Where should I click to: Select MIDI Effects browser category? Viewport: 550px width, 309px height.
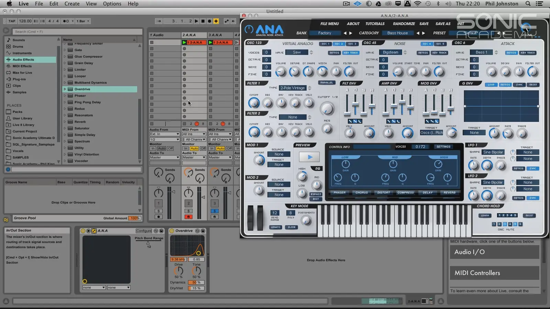pyautogui.click(x=22, y=66)
